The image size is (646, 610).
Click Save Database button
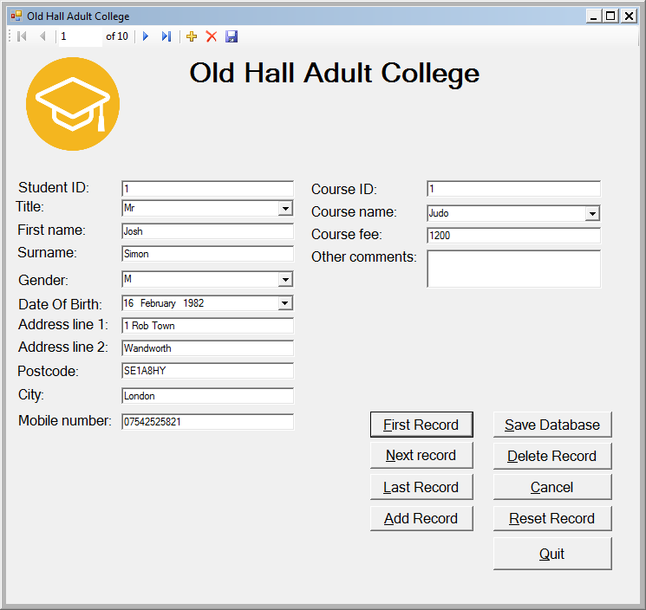(552, 425)
